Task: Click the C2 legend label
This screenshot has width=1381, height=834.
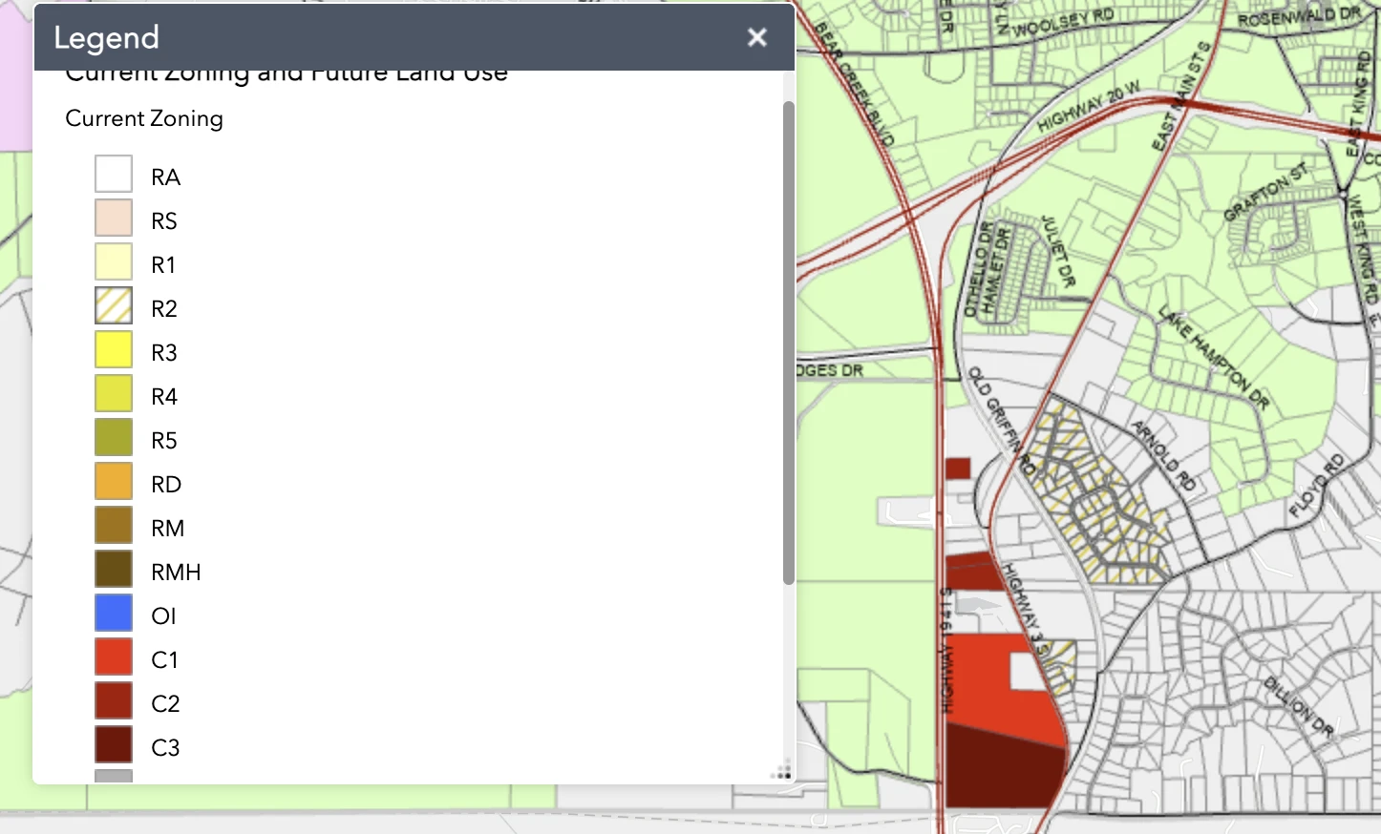Action: pos(165,704)
